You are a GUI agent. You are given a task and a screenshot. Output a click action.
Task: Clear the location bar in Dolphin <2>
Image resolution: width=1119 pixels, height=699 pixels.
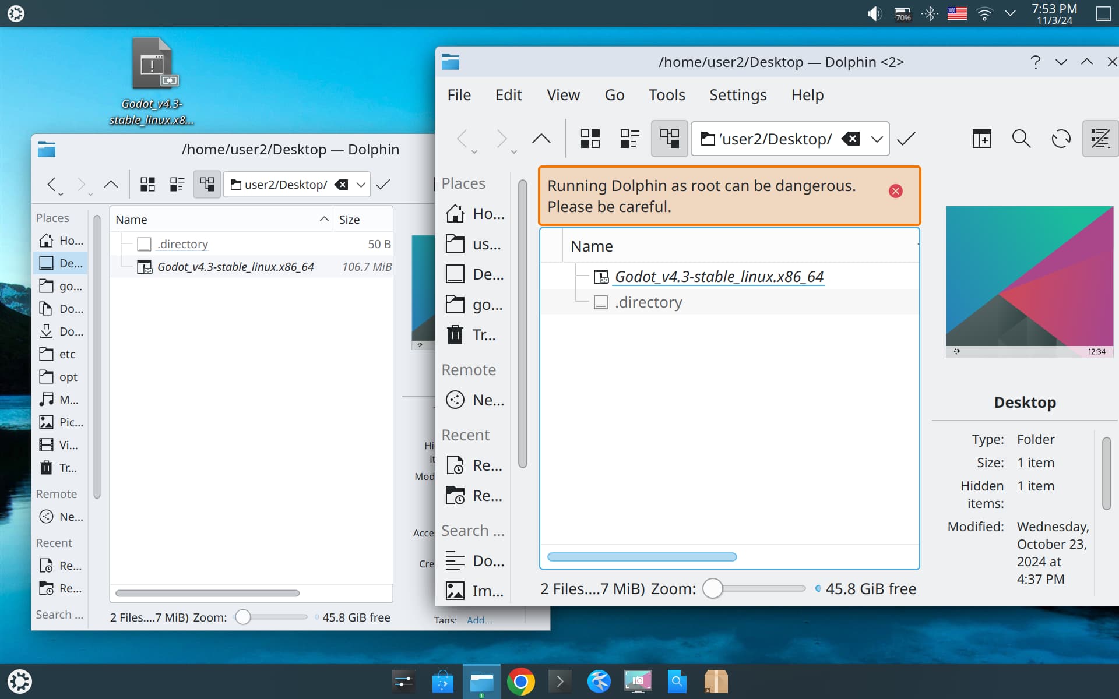click(x=851, y=139)
